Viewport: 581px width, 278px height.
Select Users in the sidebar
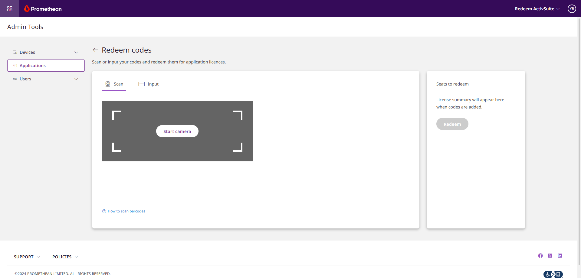[x=46, y=79]
